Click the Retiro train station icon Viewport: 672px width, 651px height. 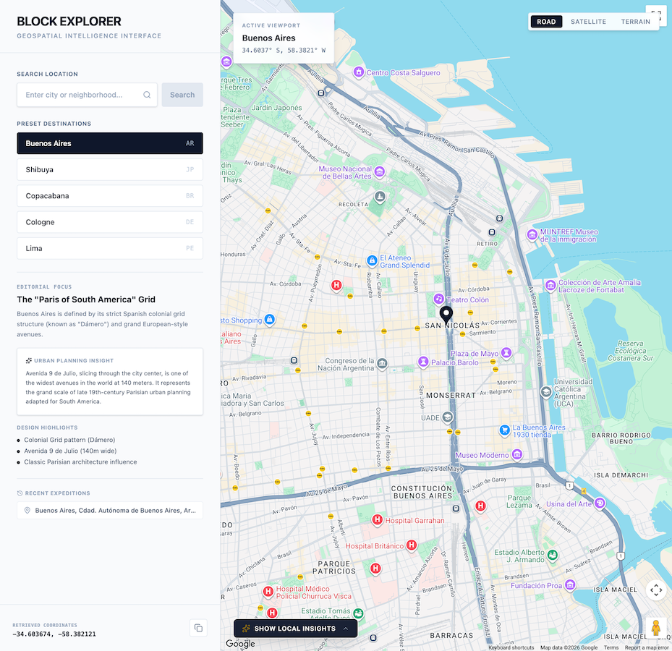[492, 232]
